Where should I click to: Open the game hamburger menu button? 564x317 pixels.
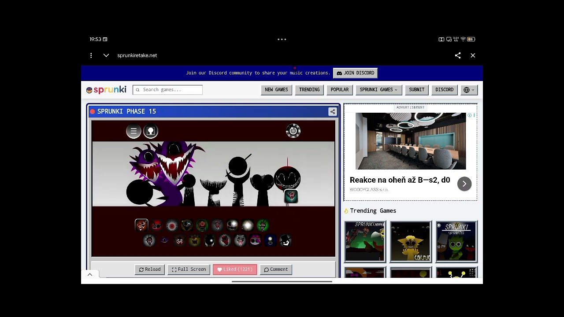[134, 131]
